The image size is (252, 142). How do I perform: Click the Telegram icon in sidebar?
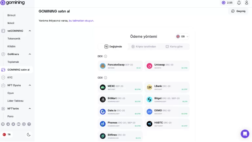[8, 124]
